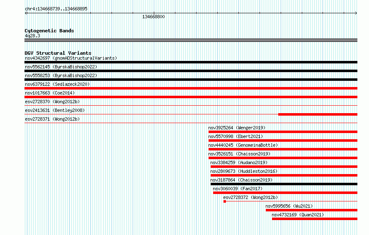This screenshot has width=369, height=235.
Task: Open variant esv2413631 (Bentley2008) label
Action: pyautogui.click(x=55, y=110)
